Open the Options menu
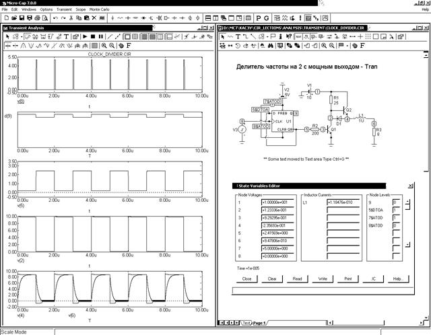Viewport: 431px width, 335px height. click(46, 9)
